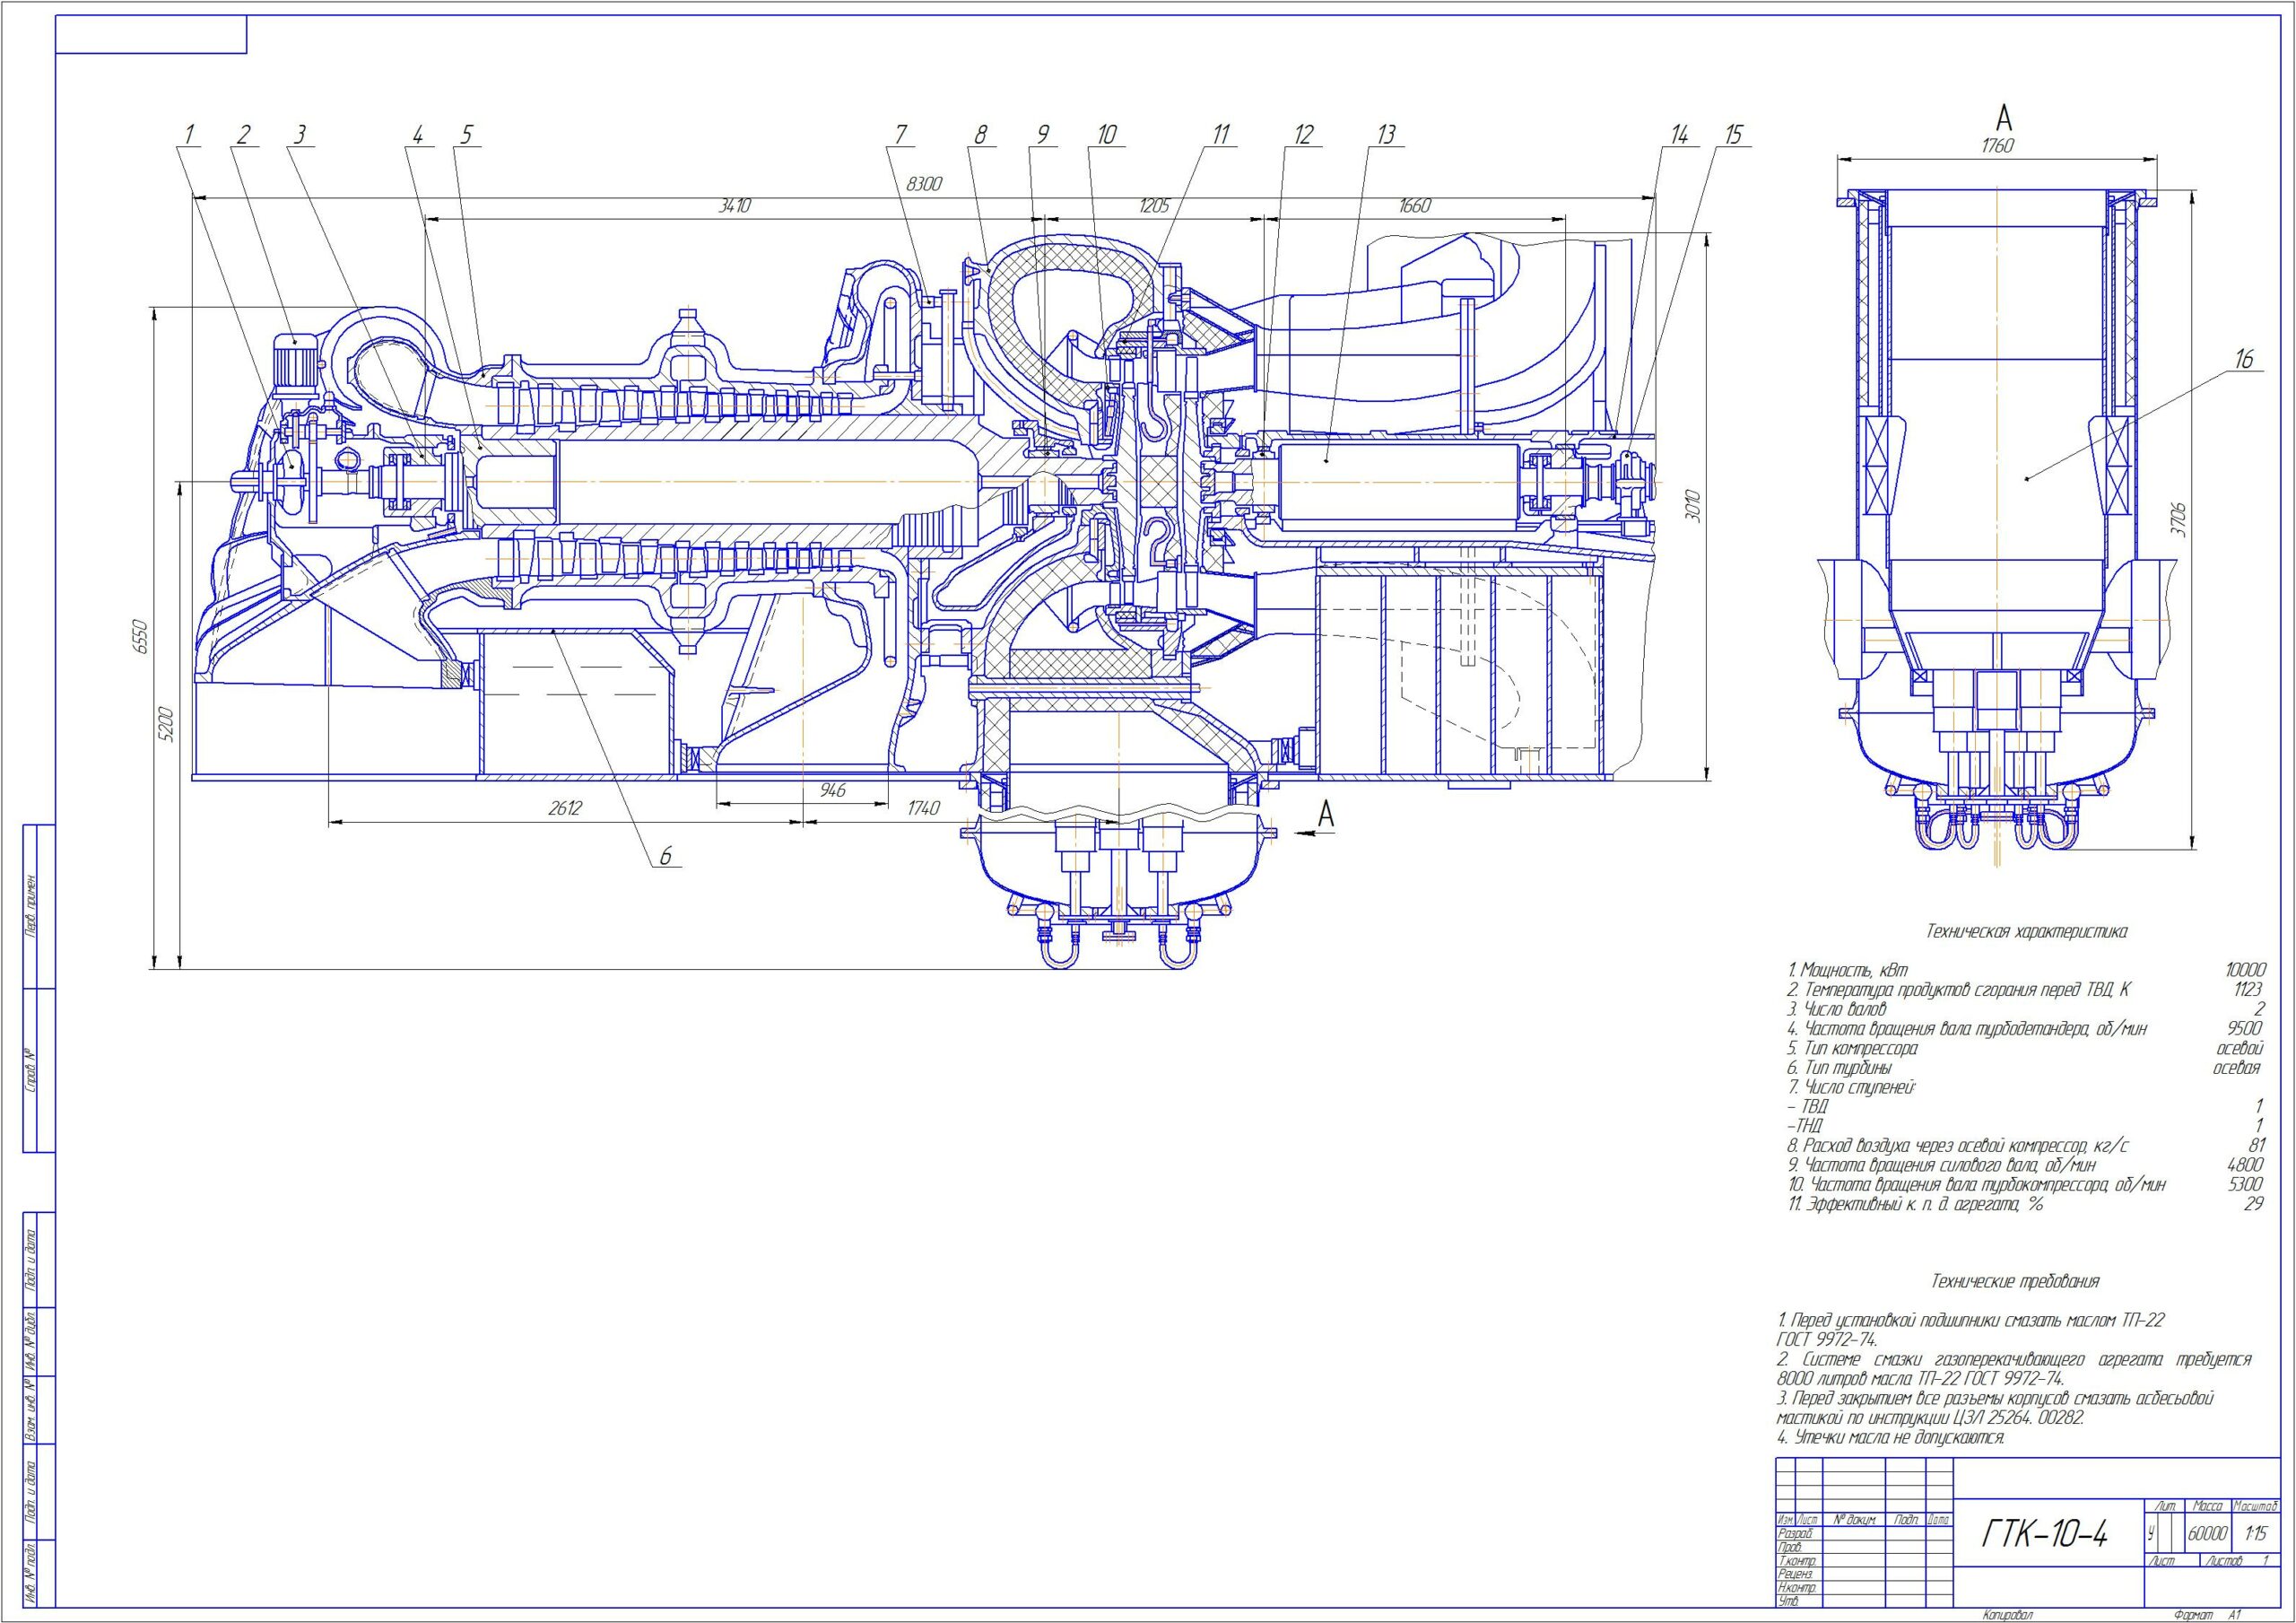This screenshot has height=1623, width=2296.
Task: Click the 3706 height dimension on view A
Action: tap(2180, 519)
